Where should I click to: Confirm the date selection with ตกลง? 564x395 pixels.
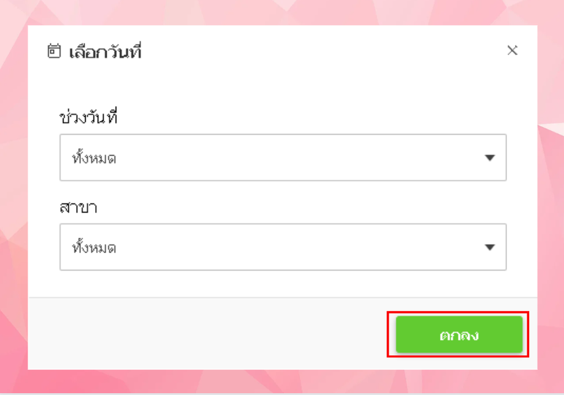coord(459,335)
